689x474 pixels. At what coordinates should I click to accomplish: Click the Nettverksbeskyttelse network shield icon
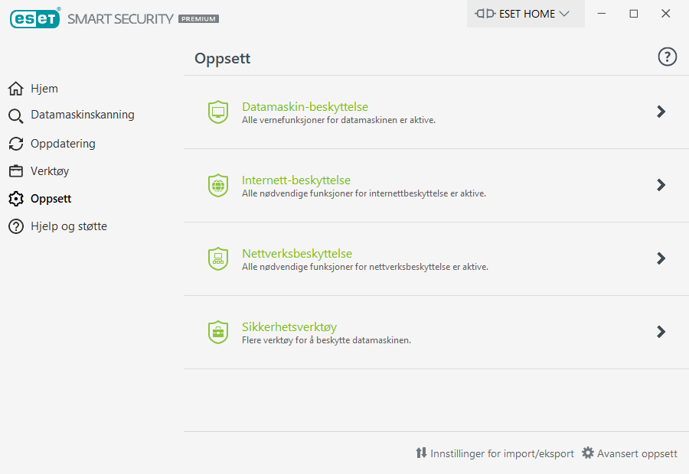(218, 258)
